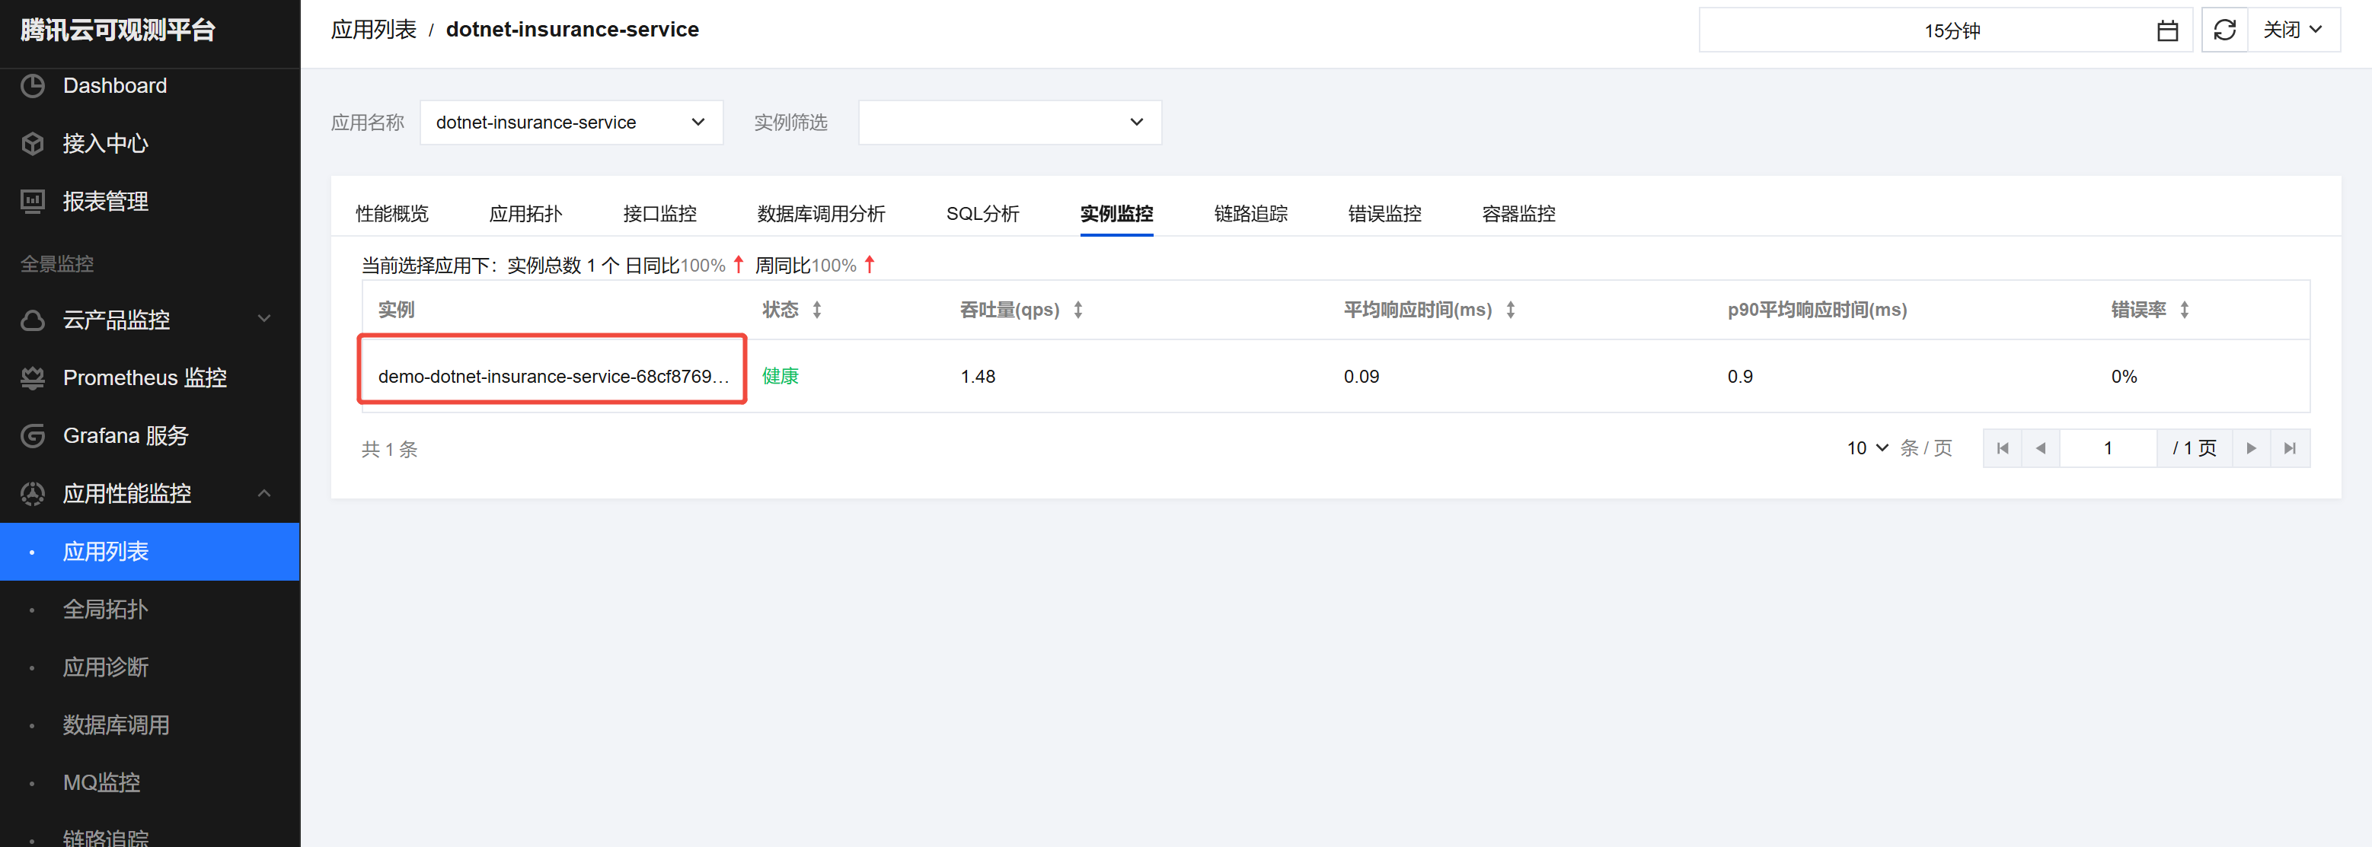Click the 云产品监控 cloud icon
This screenshot has width=2372, height=847.
tap(34, 320)
